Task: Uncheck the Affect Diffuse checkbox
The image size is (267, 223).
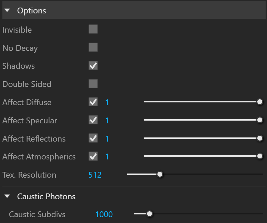Action: (x=93, y=102)
